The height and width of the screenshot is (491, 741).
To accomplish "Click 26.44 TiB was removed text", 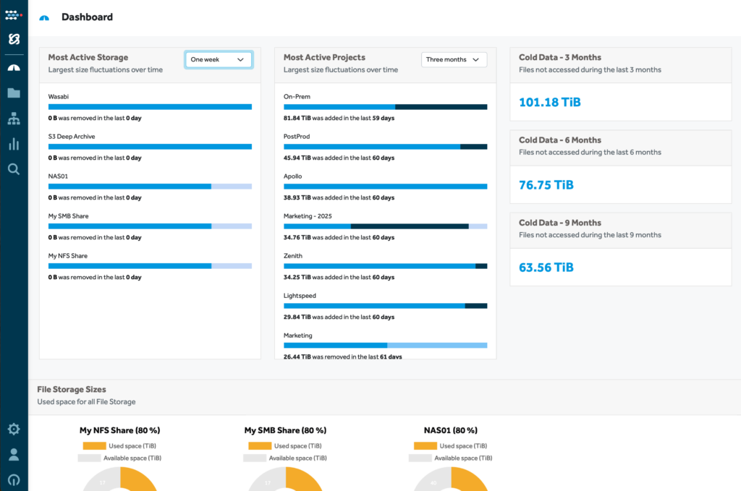I will coord(342,356).
